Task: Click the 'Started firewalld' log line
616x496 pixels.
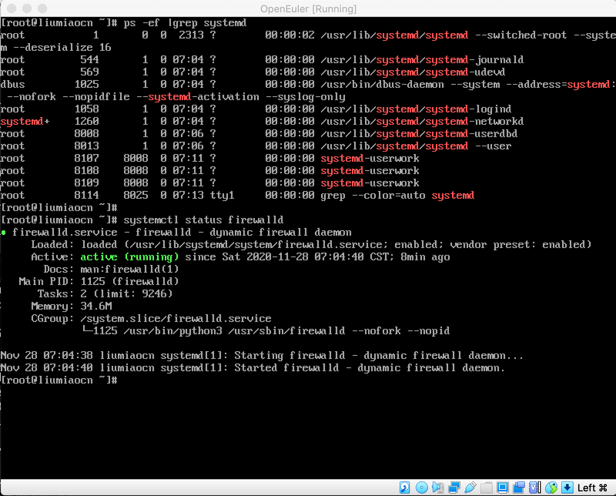Action: pyautogui.click(x=253, y=368)
